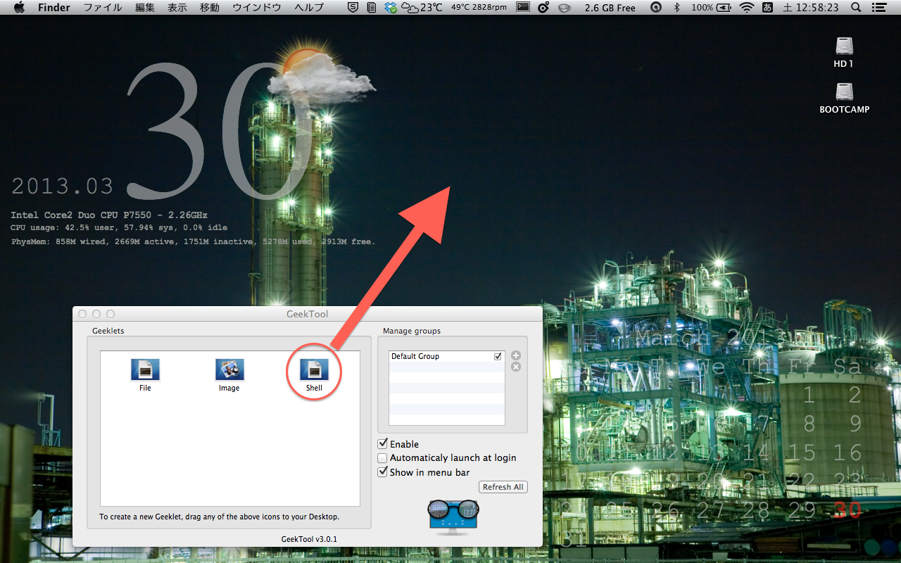Open the 編集 menu

tap(145, 8)
